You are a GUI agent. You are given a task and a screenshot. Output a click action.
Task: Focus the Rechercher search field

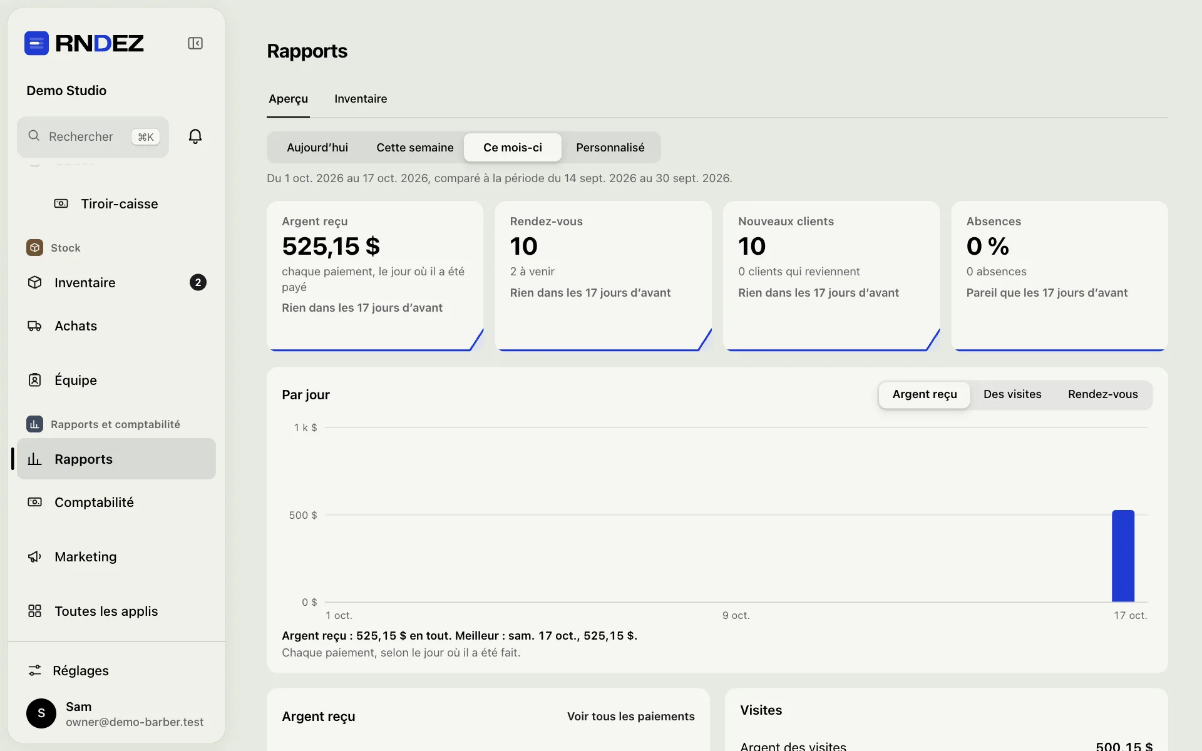93,136
